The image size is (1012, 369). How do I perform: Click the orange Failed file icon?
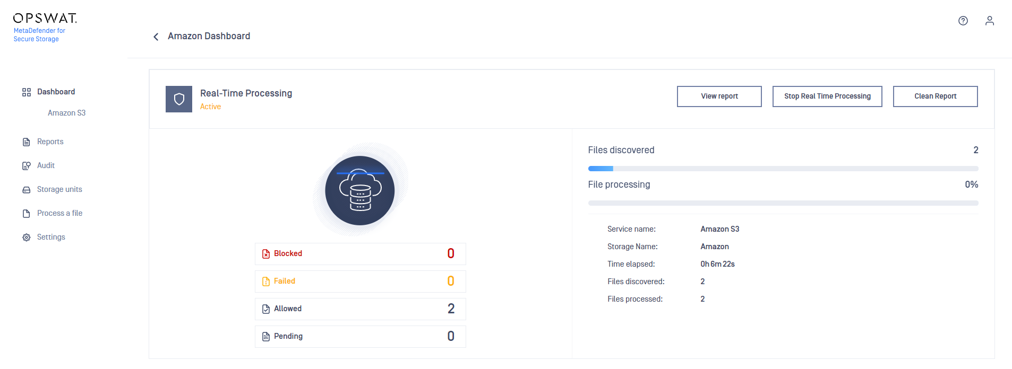(x=266, y=282)
